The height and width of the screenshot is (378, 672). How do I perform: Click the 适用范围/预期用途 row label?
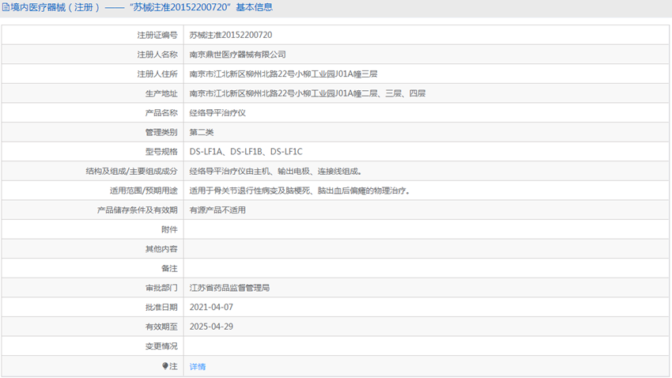pyautogui.click(x=144, y=191)
